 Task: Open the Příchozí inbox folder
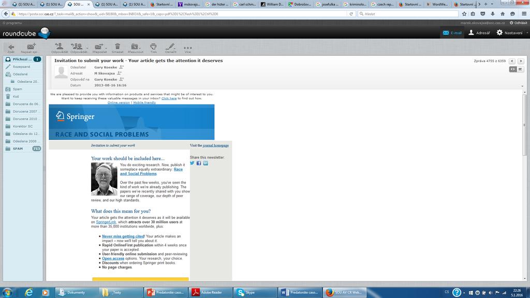coord(23,59)
